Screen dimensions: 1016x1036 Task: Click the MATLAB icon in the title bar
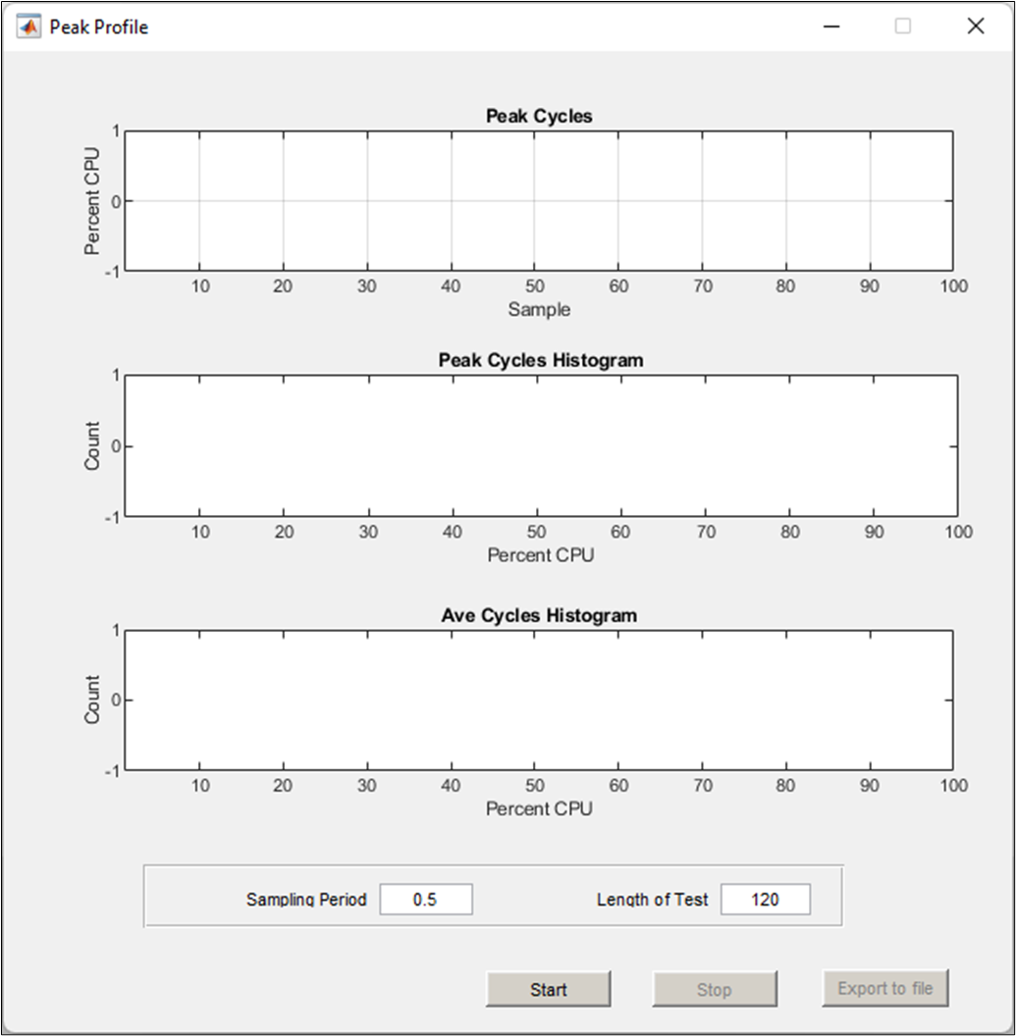pyautogui.click(x=28, y=26)
